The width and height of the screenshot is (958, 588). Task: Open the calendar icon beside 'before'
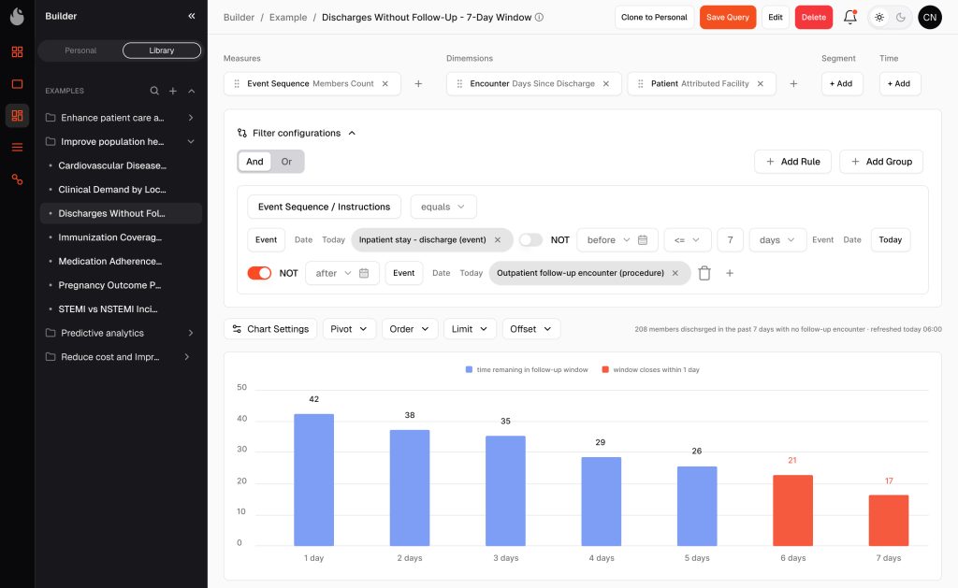pos(643,240)
